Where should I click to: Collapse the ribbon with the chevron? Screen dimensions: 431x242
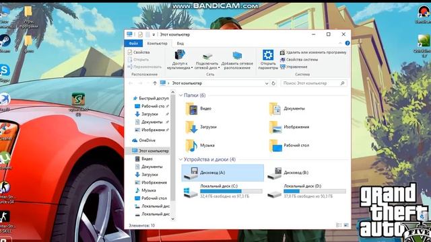pyautogui.click(x=340, y=43)
